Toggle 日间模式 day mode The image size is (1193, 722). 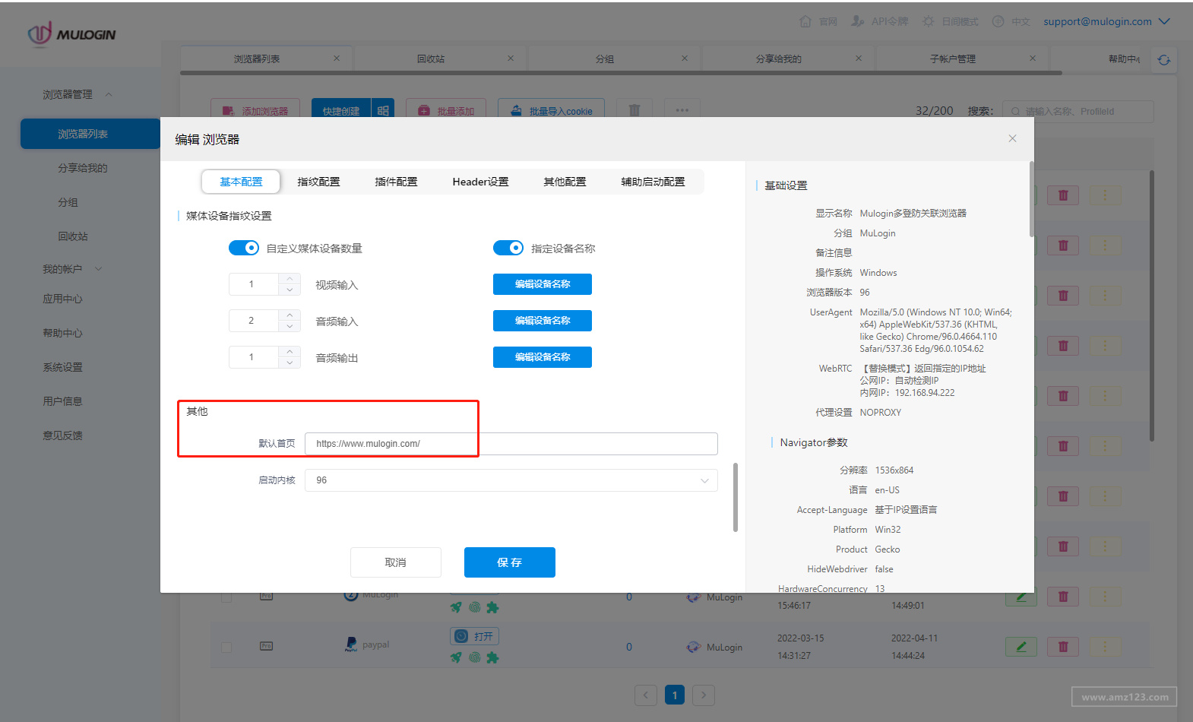click(x=950, y=21)
